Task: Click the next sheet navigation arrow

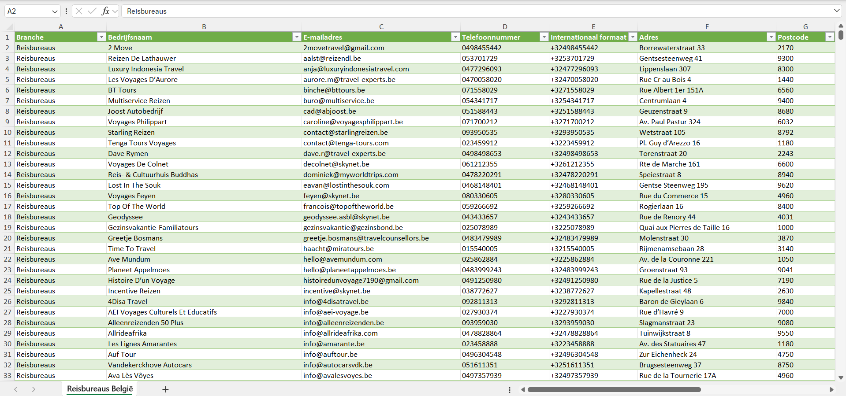Action: [34, 389]
